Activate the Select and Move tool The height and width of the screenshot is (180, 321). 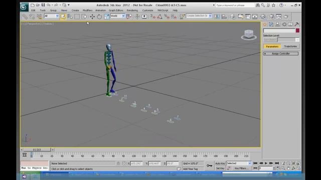[x=92, y=16]
